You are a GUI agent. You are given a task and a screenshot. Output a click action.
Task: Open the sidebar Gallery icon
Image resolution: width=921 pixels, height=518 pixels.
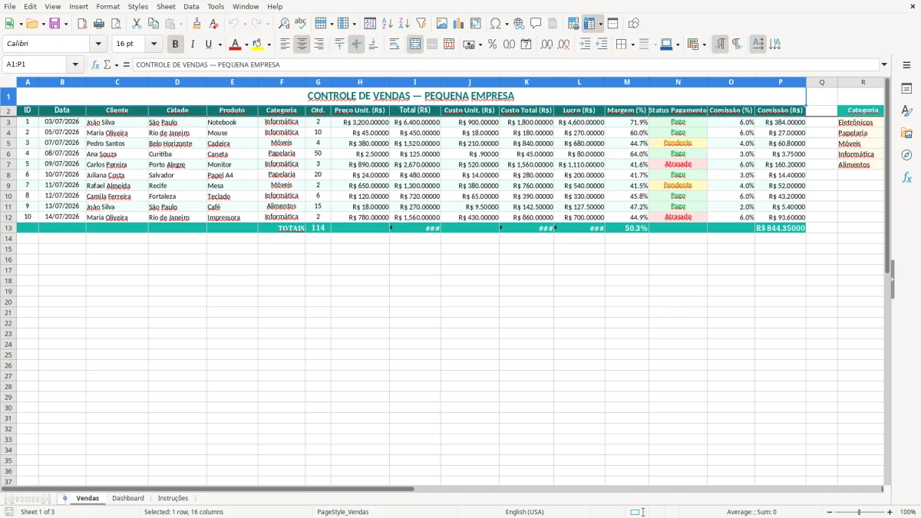(906, 133)
